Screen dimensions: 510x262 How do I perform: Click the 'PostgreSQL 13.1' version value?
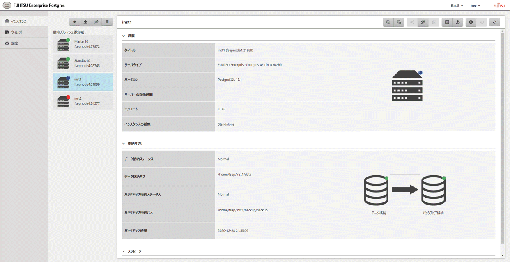(230, 80)
